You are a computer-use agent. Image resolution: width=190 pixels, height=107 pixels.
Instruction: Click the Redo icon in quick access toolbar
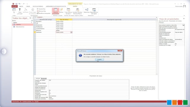(24, 4)
